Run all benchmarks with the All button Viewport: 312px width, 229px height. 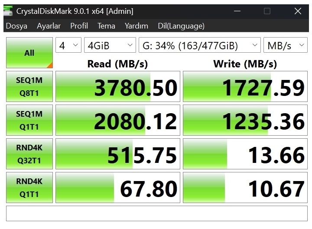29,53
